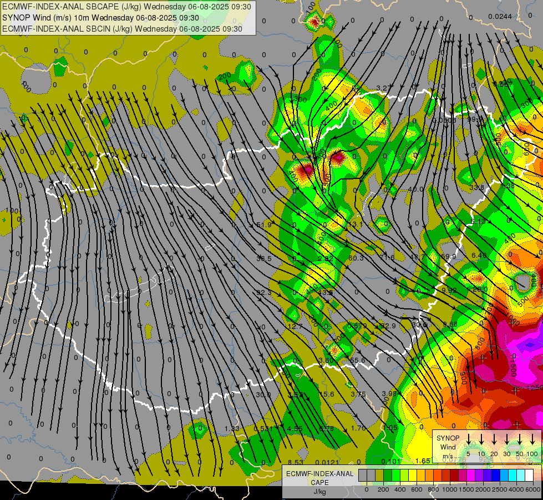This screenshot has width=543, height=500.
Task: Click the 12.7 value on the map
Action: pyautogui.click(x=295, y=326)
